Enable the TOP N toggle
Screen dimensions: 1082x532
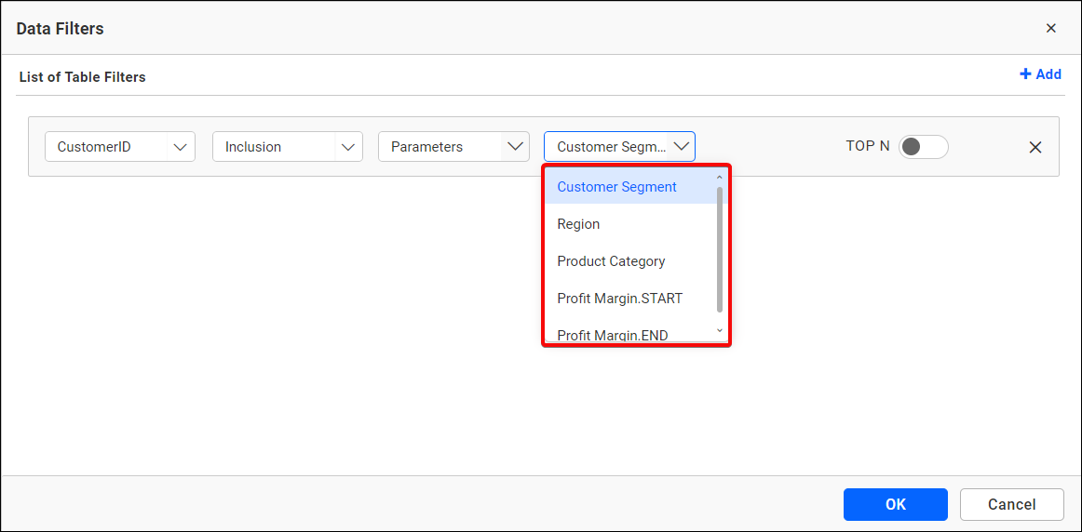pyautogui.click(x=923, y=147)
